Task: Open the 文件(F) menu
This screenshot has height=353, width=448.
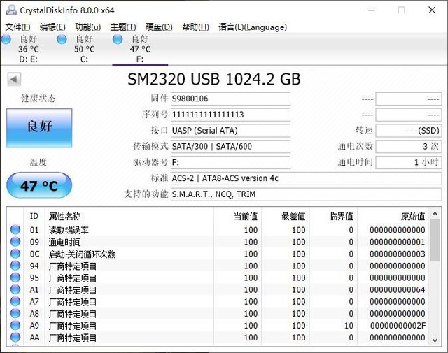Action: tap(17, 27)
